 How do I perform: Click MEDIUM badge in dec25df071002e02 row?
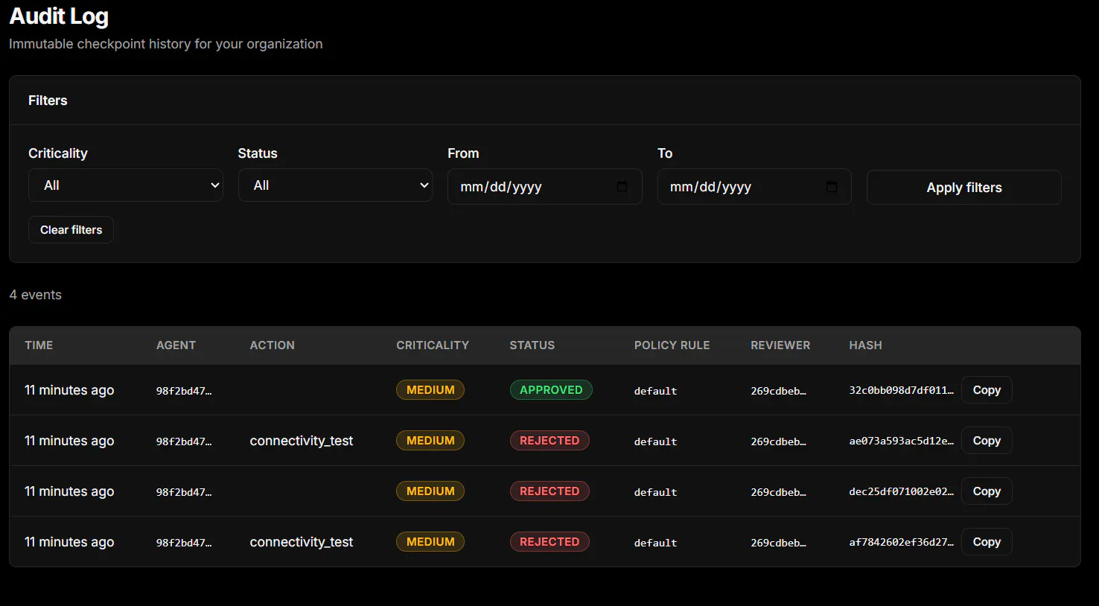[x=430, y=491]
